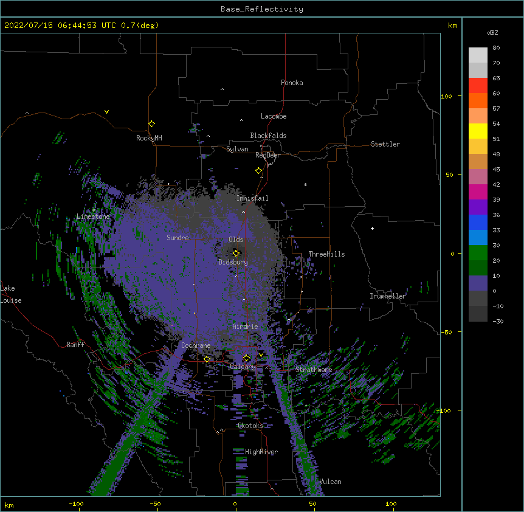Click the 36 dBZ blue color swatch
The width and height of the screenshot is (524, 512).
coord(478,222)
